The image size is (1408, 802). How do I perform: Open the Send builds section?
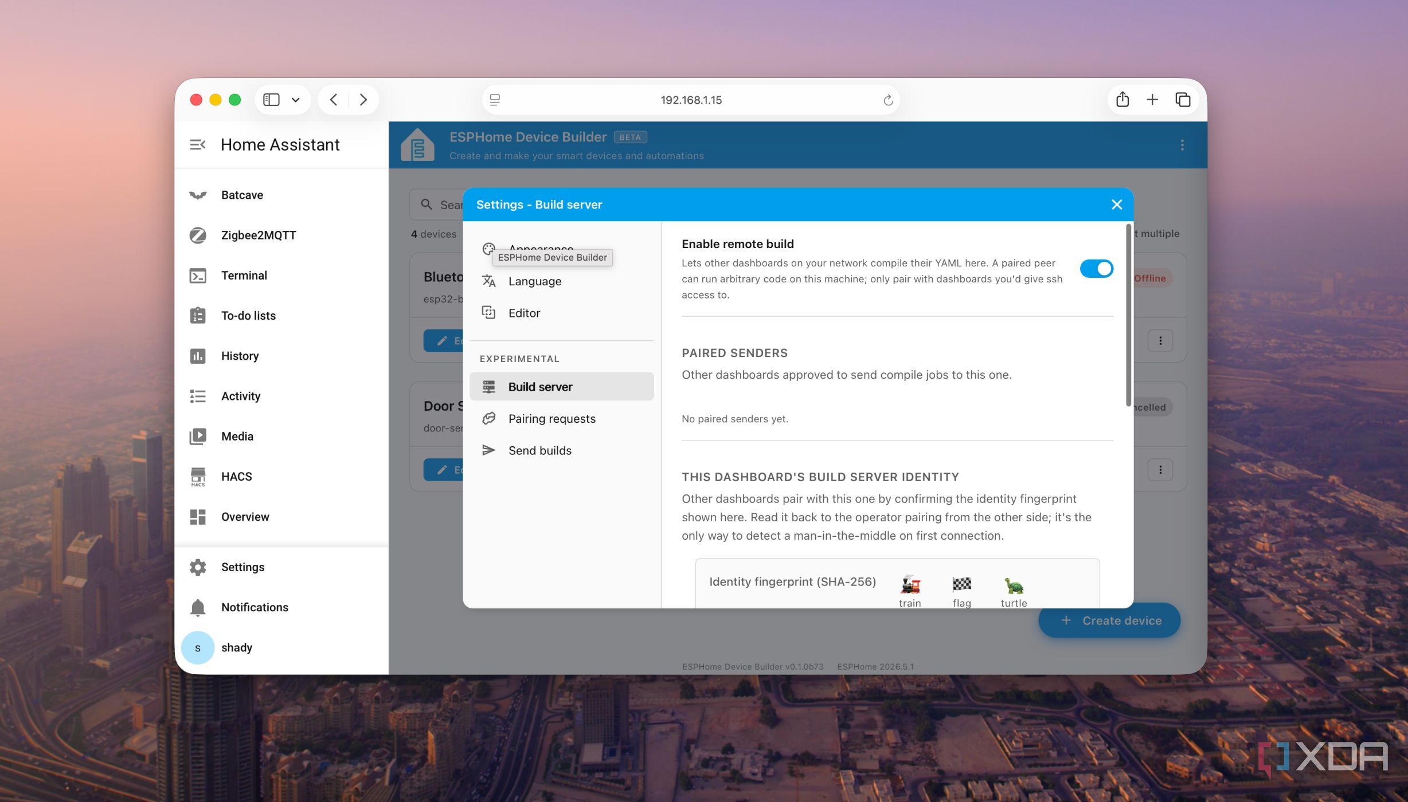(x=561, y=450)
